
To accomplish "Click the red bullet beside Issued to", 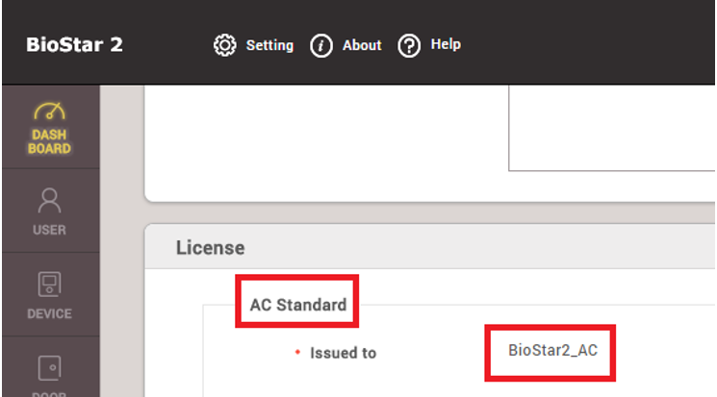I will point(298,353).
